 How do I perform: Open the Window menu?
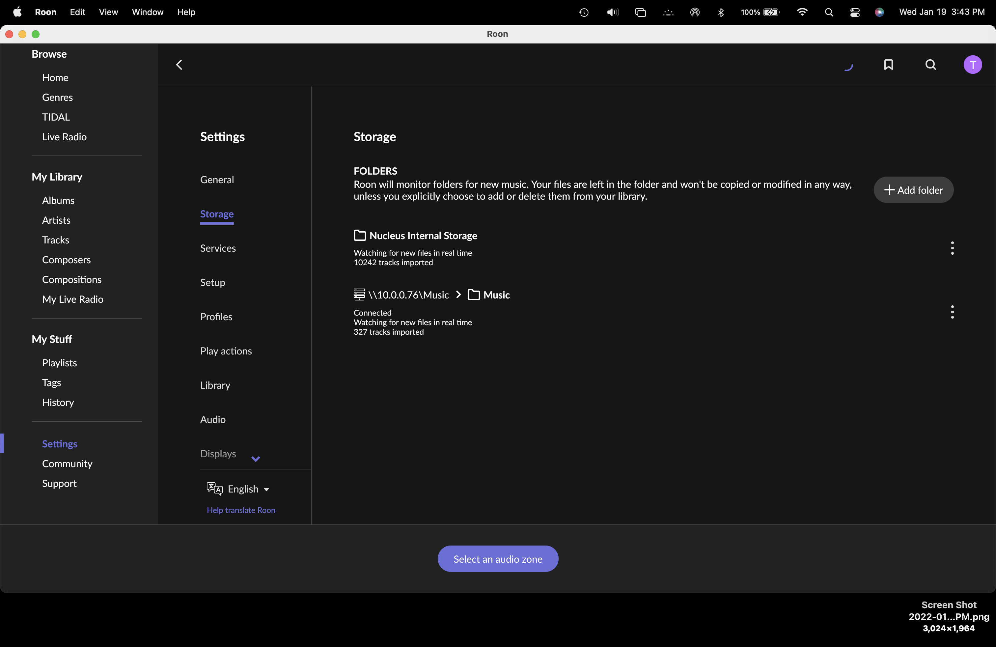pos(148,12)
